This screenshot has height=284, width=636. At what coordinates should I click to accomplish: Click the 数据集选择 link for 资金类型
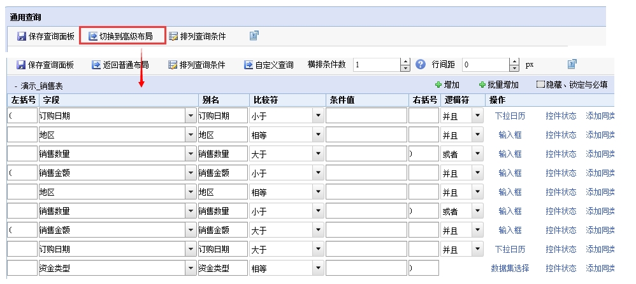tap(510, 268)
